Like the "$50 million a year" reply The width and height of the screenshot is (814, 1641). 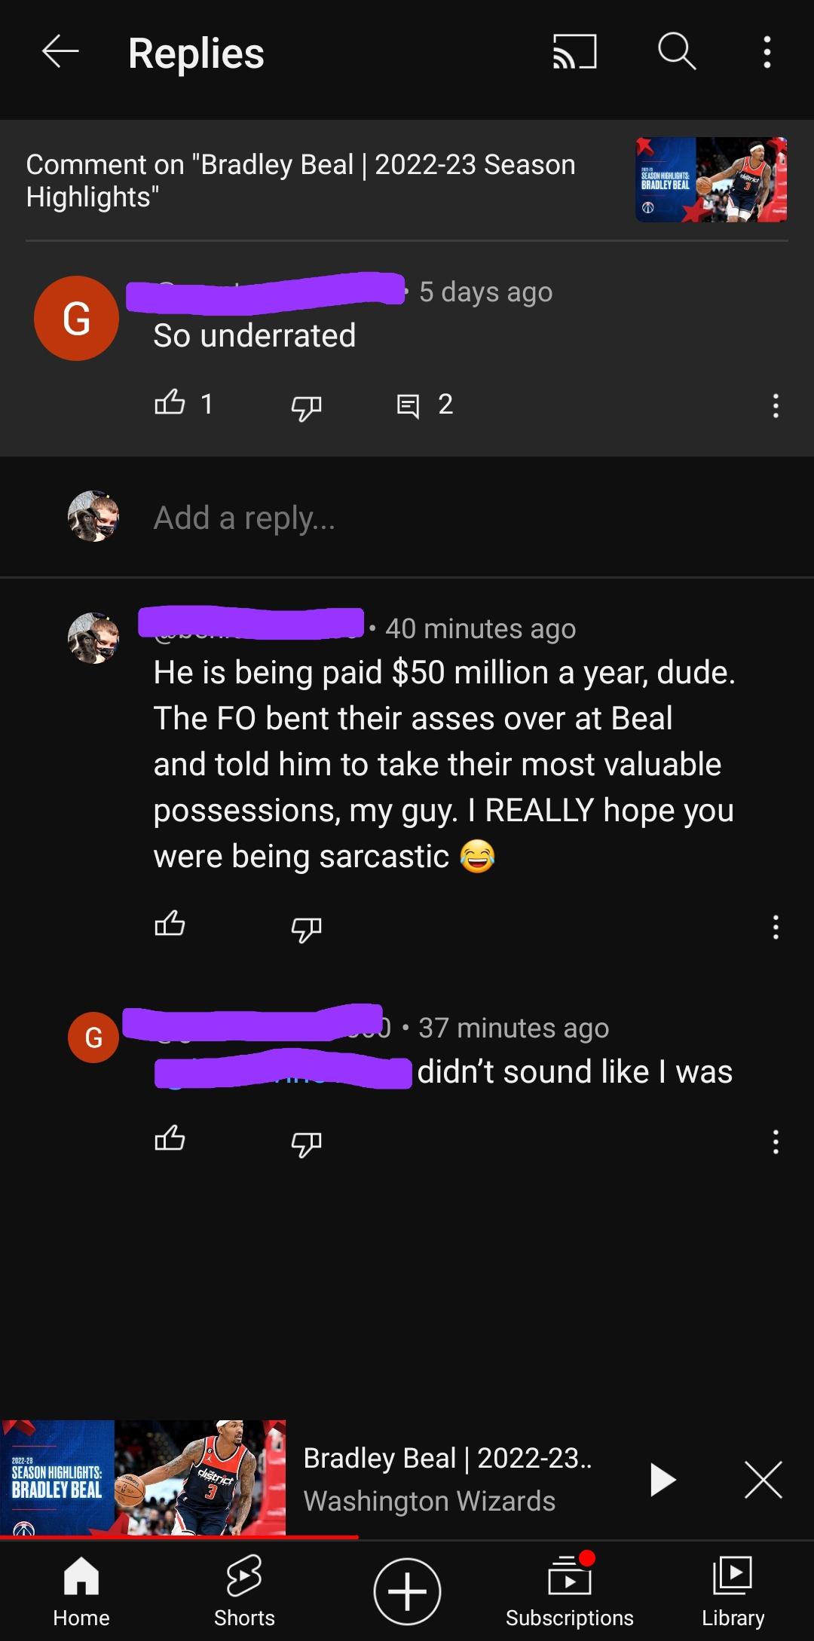[170, 924]
